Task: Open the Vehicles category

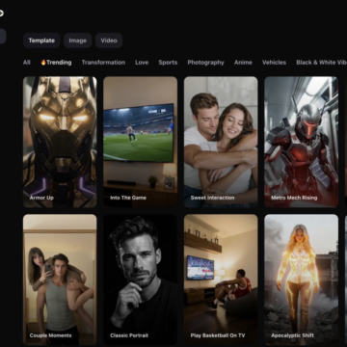Action: pos(274,63)
